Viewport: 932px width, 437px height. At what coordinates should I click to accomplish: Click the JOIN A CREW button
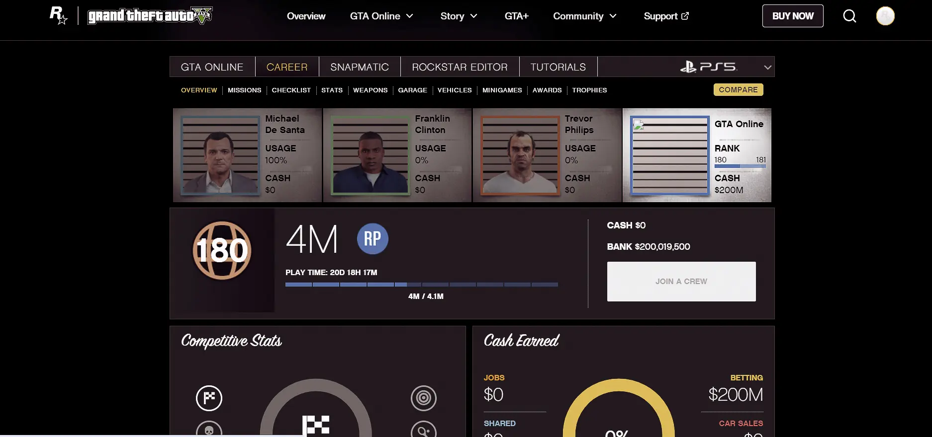pyautogui.click(x=681, y=282)
